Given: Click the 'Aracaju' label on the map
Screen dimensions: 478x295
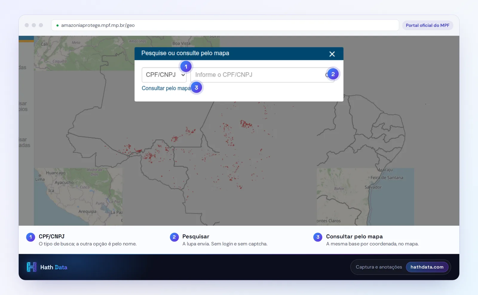Looking at the screenshot, I should click(x=385, y=170).
